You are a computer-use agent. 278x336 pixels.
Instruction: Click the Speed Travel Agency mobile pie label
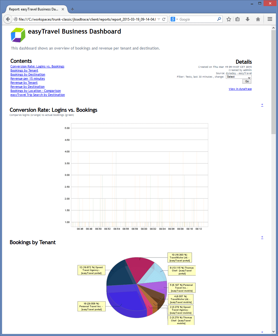pos(180,310)
